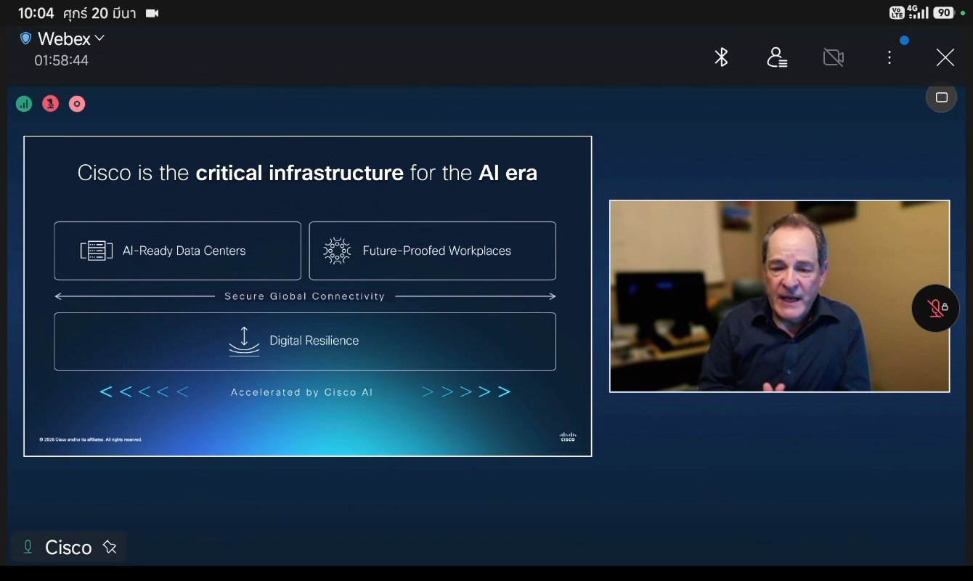Select the speaker's video thumbnail
Screen dimensions: 973x581
tap(779, 296)
